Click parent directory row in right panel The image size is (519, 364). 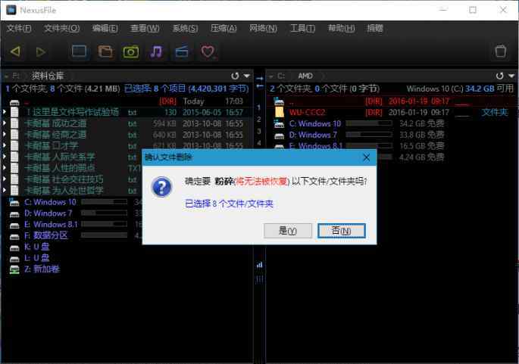(x=392, y=101)
